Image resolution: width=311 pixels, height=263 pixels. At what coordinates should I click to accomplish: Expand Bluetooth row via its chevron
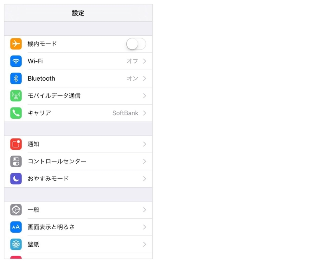tap(145, 78)
